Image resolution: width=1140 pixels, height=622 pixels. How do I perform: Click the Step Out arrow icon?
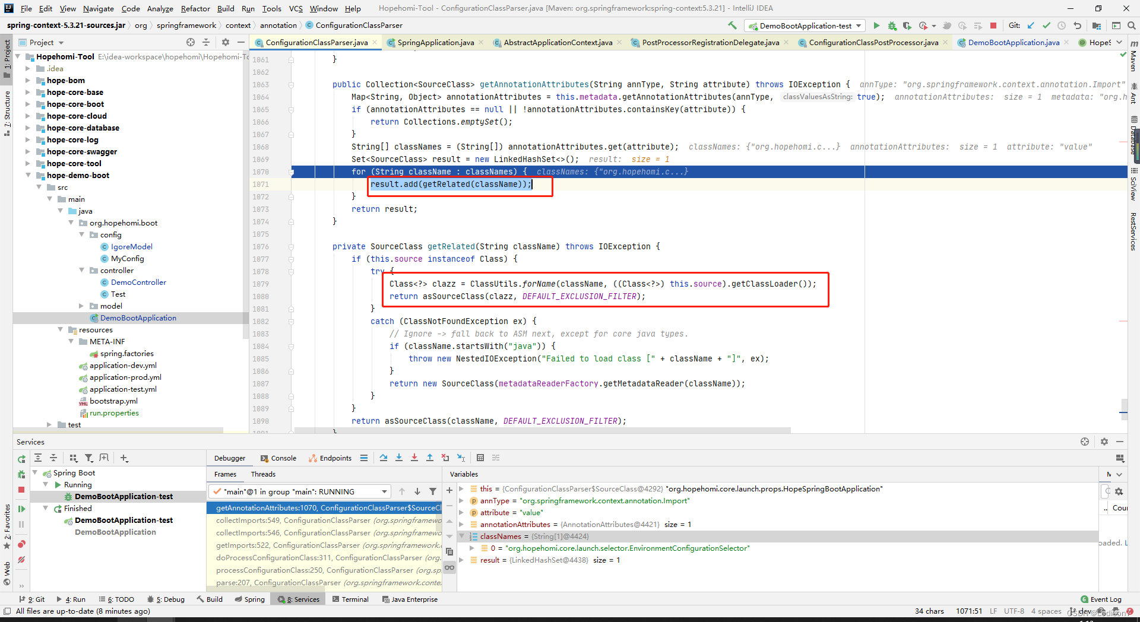(x=430, y=458)
